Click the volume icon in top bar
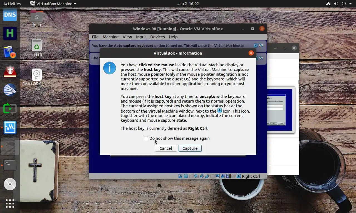Viewport: 356px width, 213px height. (x=336, y=4)
